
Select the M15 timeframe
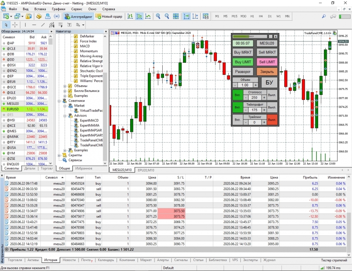235,16
